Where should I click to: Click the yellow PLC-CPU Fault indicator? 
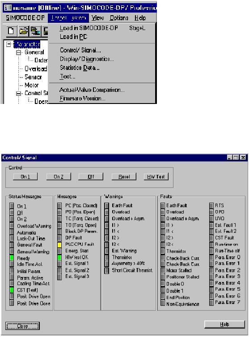(59, 245)
